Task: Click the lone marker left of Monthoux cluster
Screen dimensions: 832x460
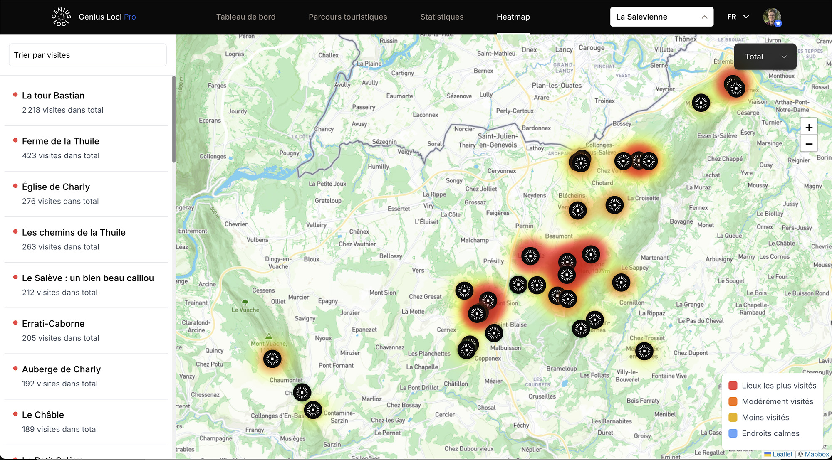Action: point(701,102)
